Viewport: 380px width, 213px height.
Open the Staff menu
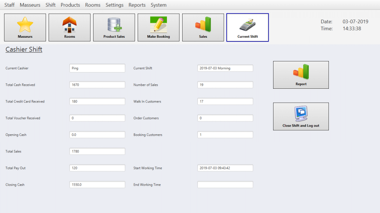click(10, 5)
